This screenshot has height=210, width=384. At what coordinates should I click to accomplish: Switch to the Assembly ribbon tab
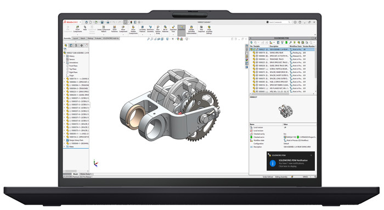point(67,38)
